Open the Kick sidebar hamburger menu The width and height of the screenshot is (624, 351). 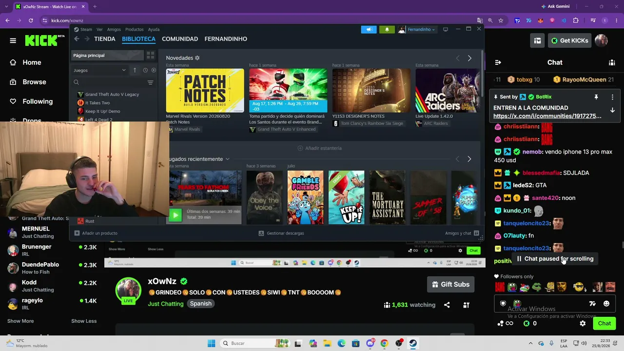click(x=13, y=40)
